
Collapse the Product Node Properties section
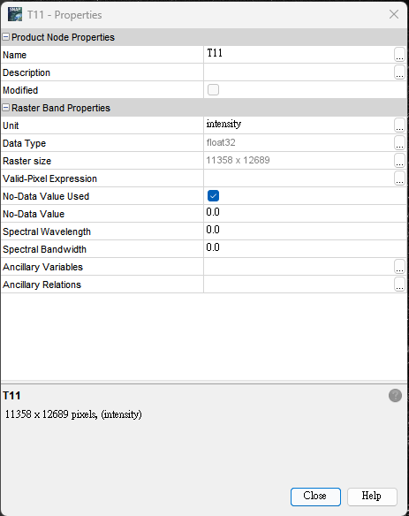(5, 37)
